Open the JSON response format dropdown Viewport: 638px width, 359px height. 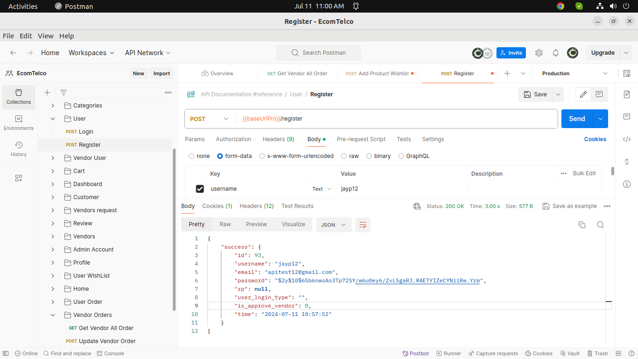pos(333,225)
